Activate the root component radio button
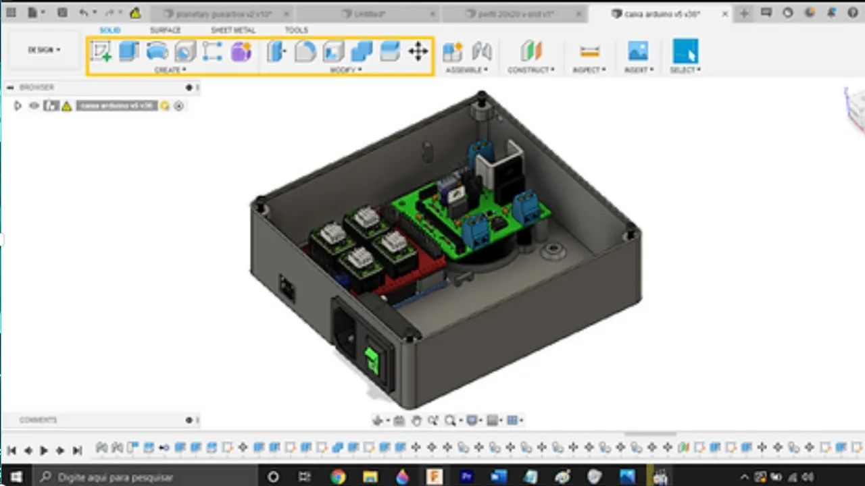 point(178,106)
